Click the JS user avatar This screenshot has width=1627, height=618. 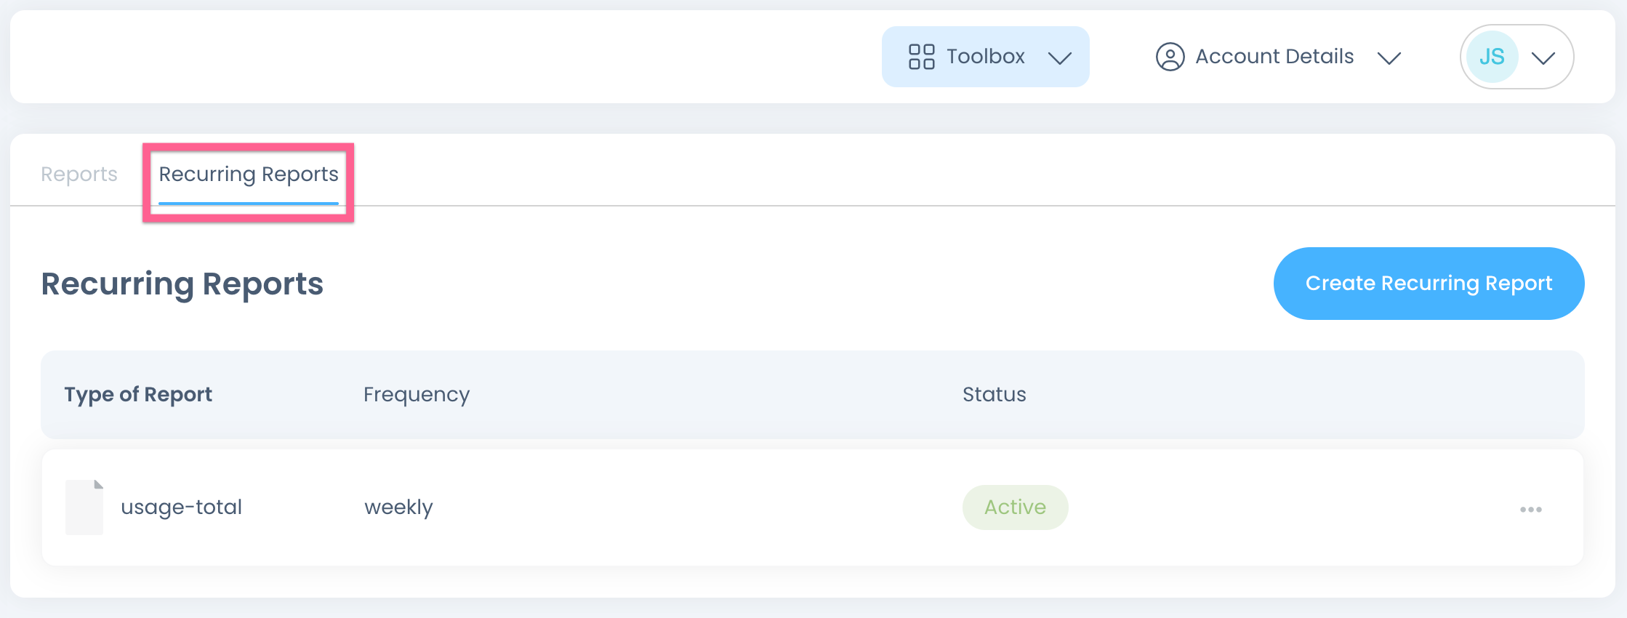pos(1492,57)
